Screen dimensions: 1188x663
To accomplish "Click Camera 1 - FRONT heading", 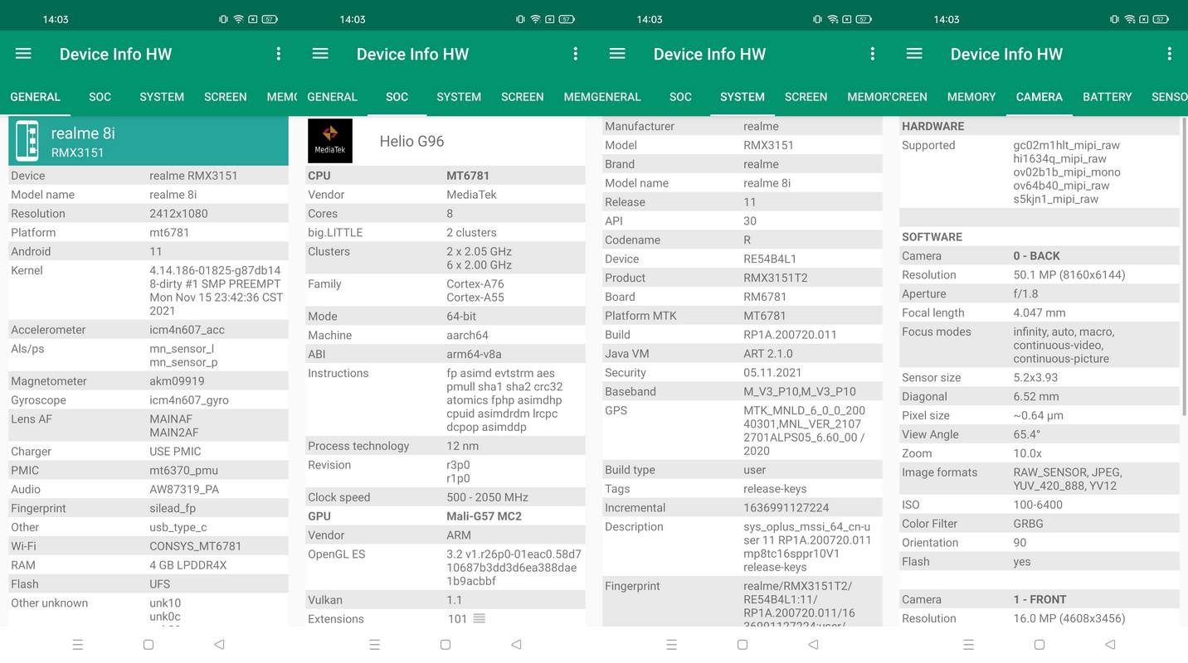I will click(1039, 599).
